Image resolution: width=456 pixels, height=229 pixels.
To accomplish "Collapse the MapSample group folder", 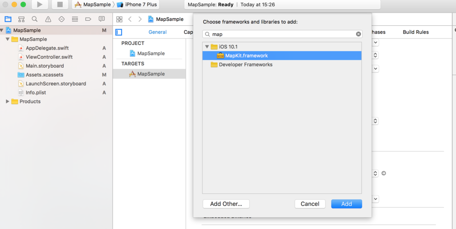I will point(8,39).
